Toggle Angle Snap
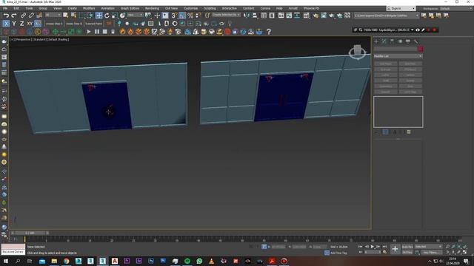This screenshot has width=474, height=266. [x=182, y=15]
